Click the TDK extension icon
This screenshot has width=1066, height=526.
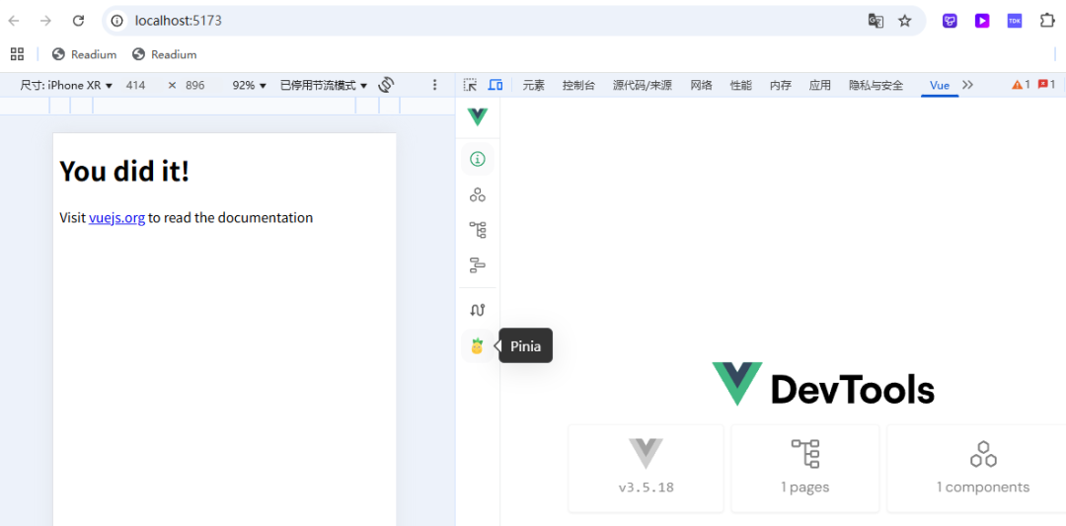click(1015, 21)
